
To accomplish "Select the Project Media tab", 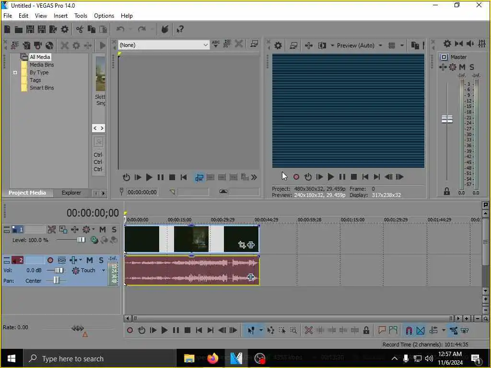I will point(27,193).
